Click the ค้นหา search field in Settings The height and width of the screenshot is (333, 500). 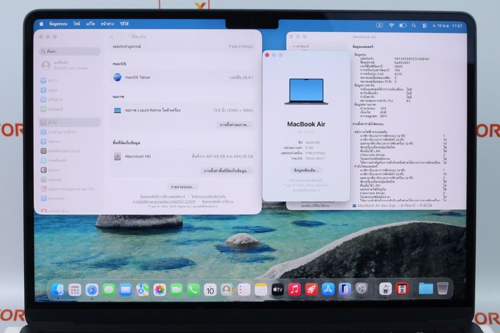pyautogui.click(x=70, y=51)
